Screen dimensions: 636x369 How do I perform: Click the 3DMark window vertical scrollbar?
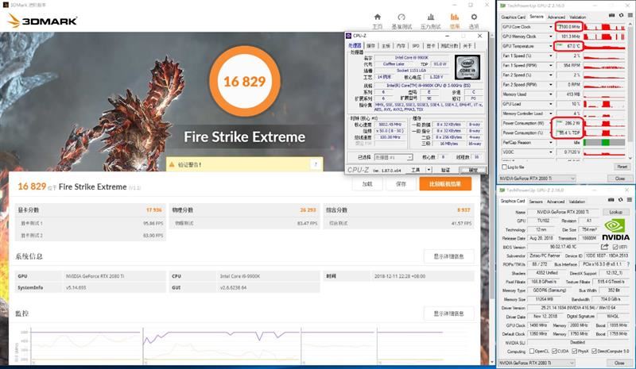click(x=492, y=198)
